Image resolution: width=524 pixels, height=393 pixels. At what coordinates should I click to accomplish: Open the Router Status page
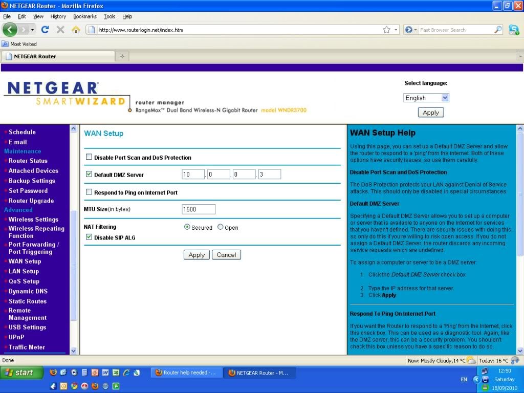[x=28, y=160]
